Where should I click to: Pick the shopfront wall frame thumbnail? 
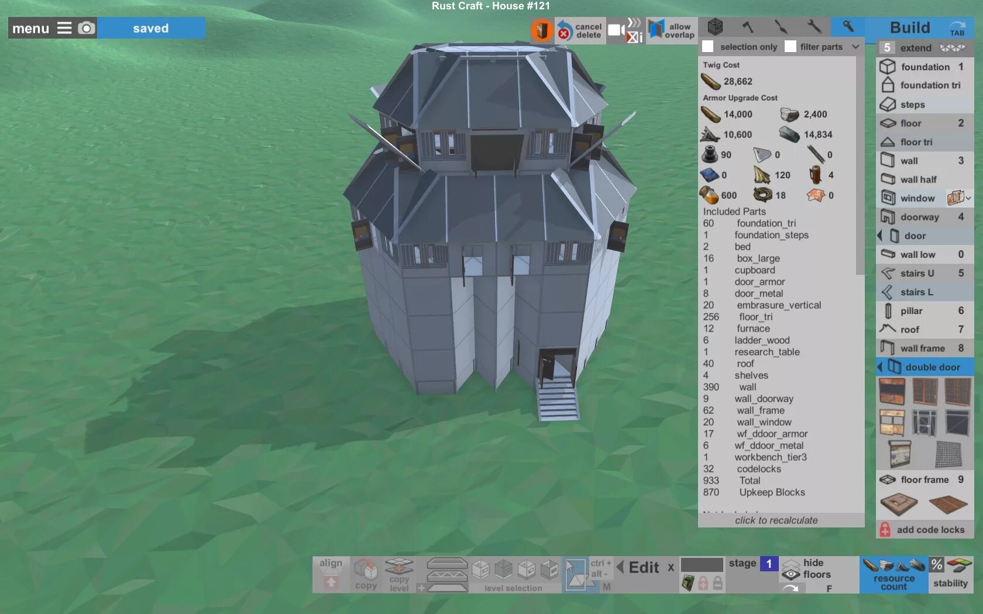[892, 423]
